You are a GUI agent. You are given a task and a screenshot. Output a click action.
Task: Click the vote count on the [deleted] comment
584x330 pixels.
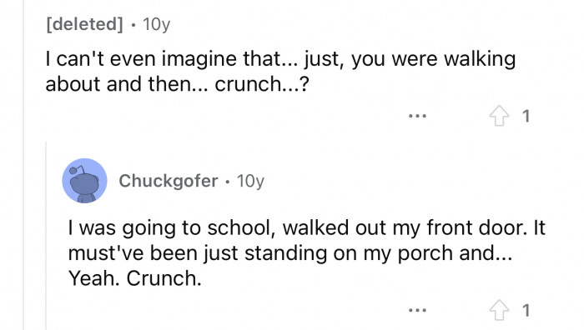(x=526, y=116)
